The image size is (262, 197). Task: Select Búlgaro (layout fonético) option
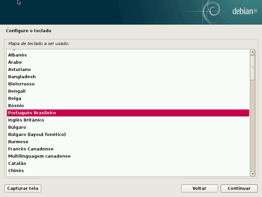coord(37,135)
